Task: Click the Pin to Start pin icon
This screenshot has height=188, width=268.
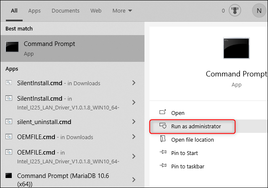Action: coord(163,152)
